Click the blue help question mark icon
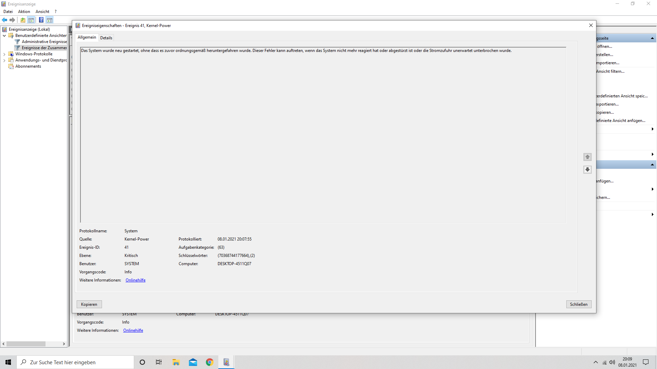This screenshot has width=657, height=369. coord(41,20)
